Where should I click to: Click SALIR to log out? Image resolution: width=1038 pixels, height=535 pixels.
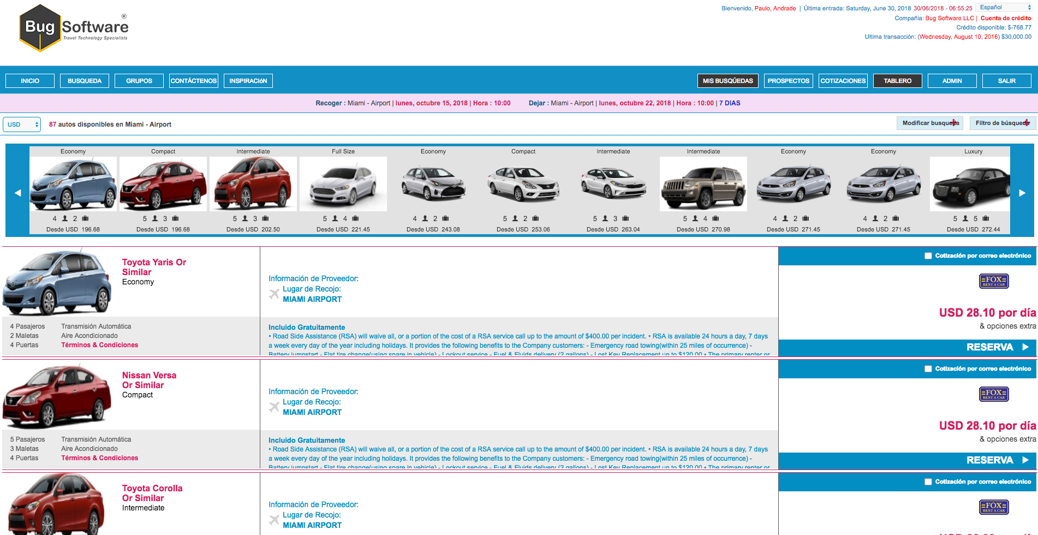(x=1007, y=81)
